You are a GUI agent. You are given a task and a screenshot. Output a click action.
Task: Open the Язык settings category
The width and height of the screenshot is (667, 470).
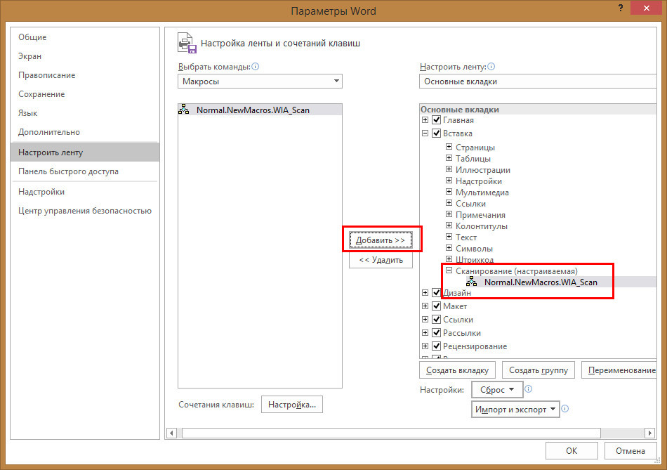click(85, 113)
